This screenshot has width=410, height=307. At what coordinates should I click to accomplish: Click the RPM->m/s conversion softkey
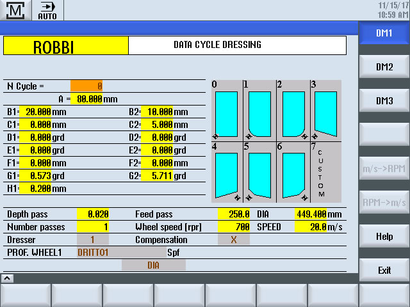384,203
